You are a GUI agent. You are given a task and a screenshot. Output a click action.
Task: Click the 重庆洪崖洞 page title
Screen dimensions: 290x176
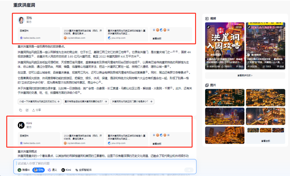pos(24,5)
